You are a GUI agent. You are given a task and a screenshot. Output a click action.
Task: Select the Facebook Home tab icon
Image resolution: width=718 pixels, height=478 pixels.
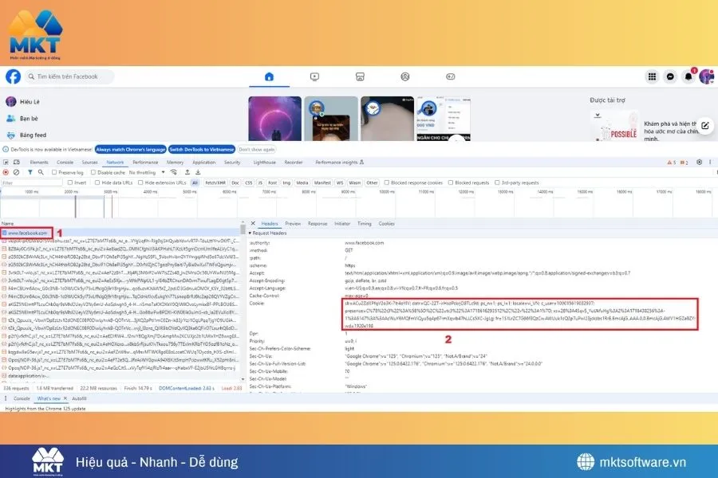(x=270, y=76)
